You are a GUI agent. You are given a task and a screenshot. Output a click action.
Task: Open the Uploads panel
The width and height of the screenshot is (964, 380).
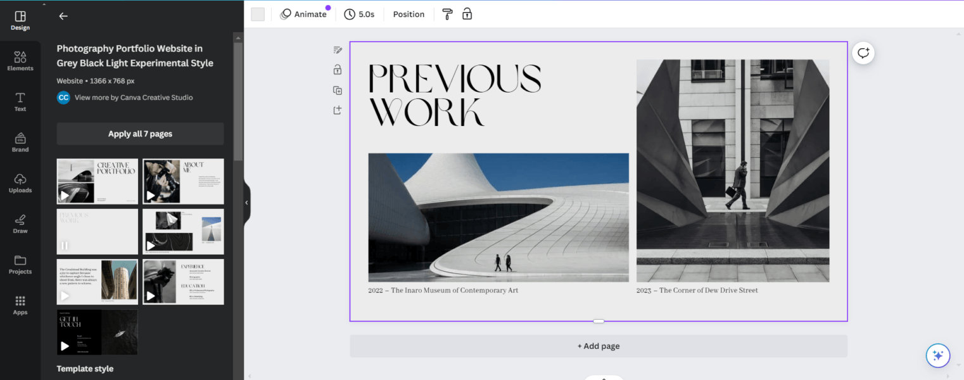[x=20, y=183]
